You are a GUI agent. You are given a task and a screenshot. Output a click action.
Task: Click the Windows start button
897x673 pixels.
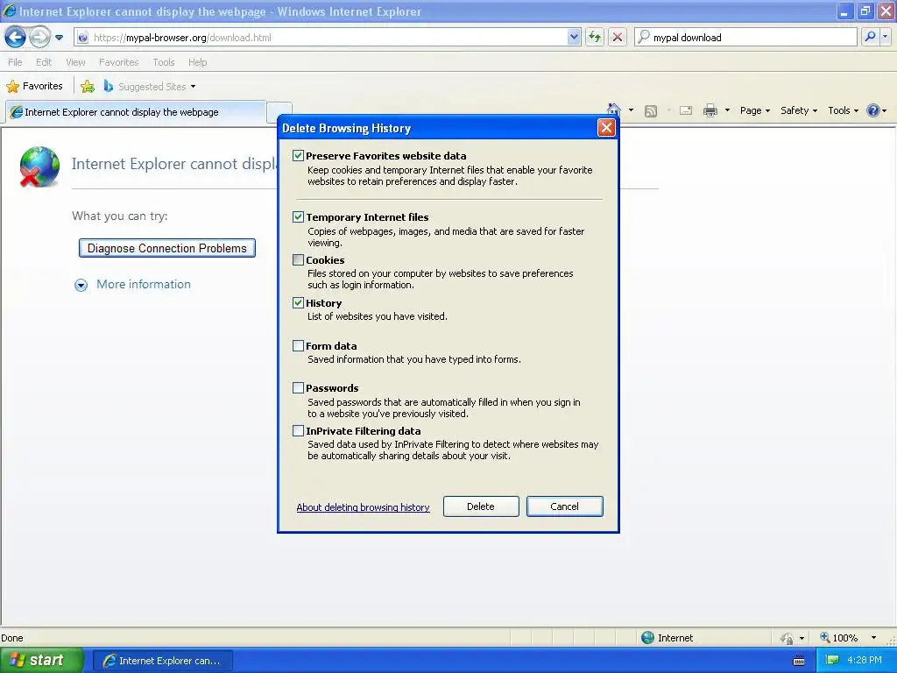tap(42, 660)
